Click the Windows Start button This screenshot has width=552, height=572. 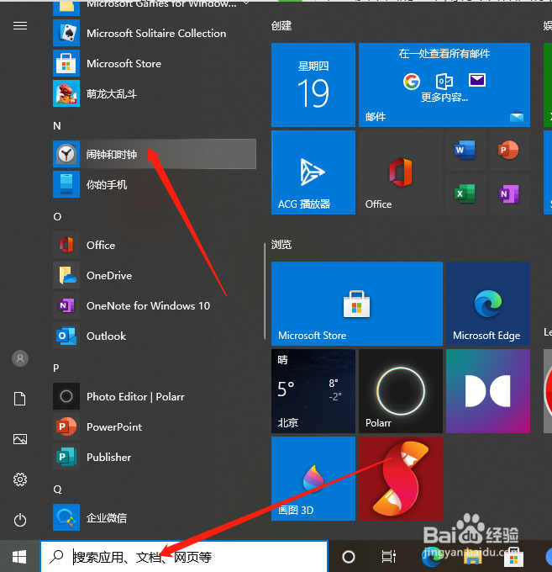[x=19, y=557]
